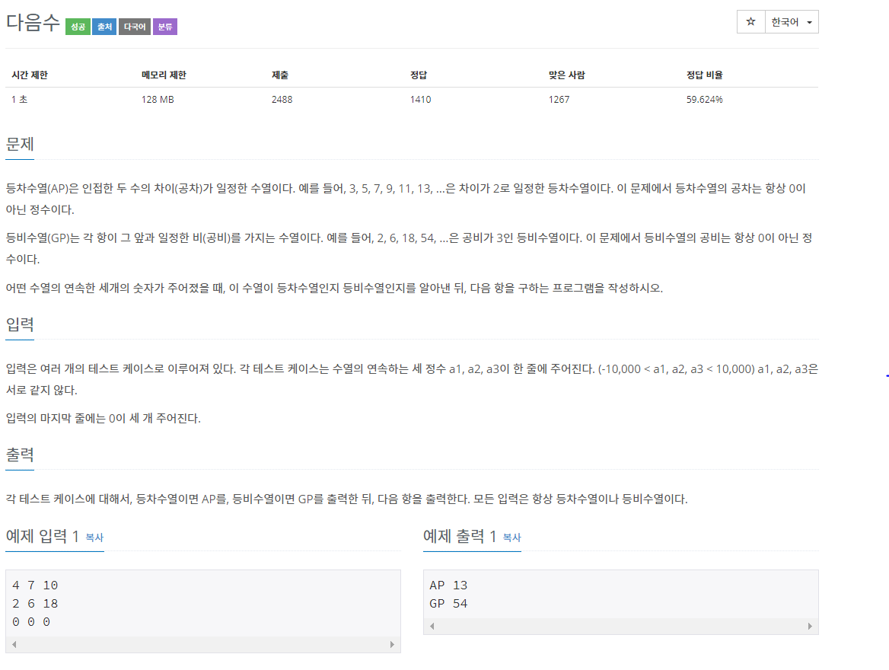889x670 pixels.
Task: Click the paragraph starting 등비수열(GP)는
Action: (409, 248)
